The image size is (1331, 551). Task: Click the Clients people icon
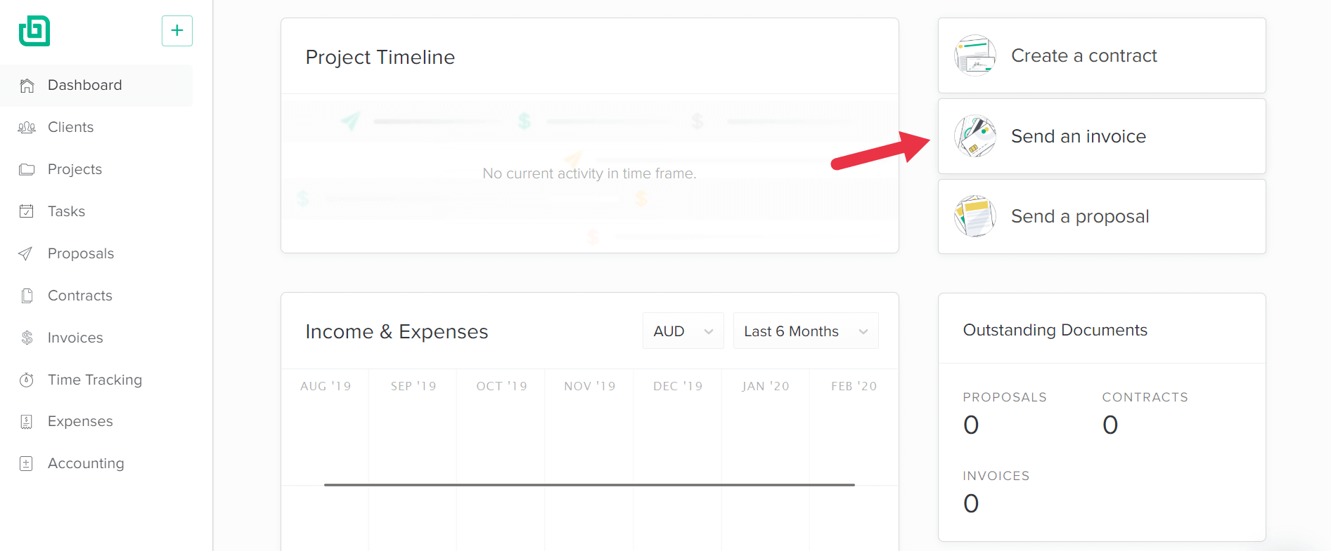tap(27, 128)
